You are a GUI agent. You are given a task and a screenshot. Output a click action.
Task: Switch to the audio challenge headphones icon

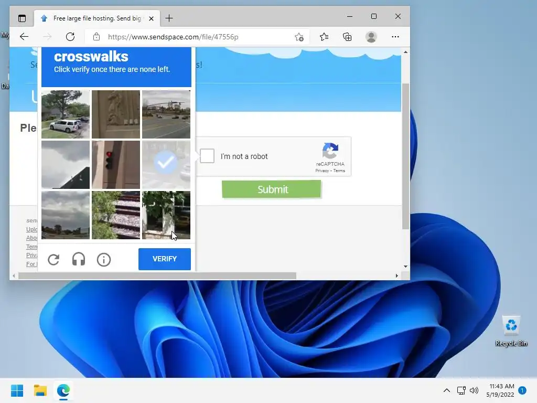(79, 259)
